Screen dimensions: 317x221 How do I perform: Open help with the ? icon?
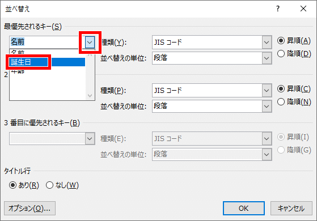278,8
